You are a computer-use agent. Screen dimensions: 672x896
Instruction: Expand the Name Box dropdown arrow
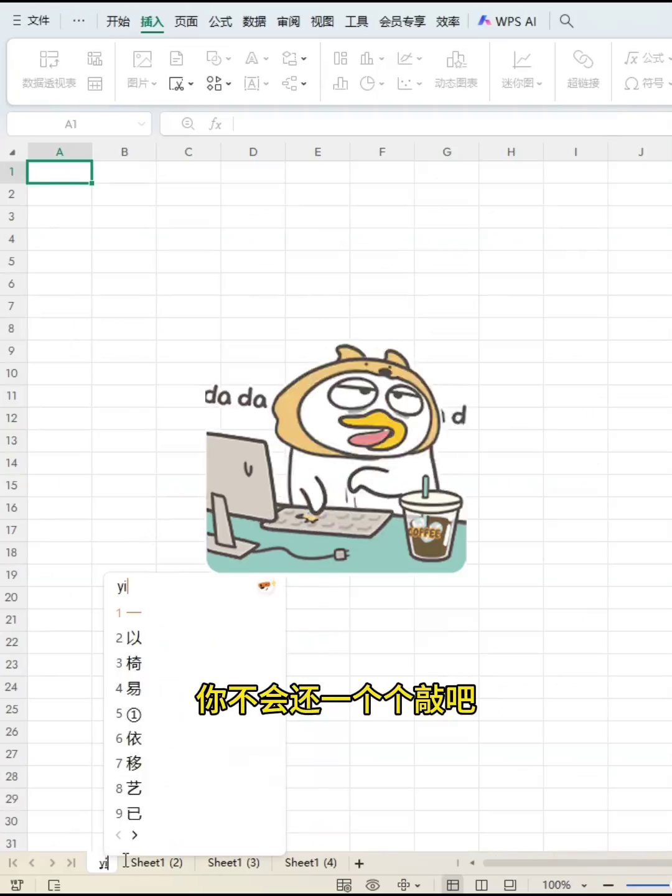[141, 124]
